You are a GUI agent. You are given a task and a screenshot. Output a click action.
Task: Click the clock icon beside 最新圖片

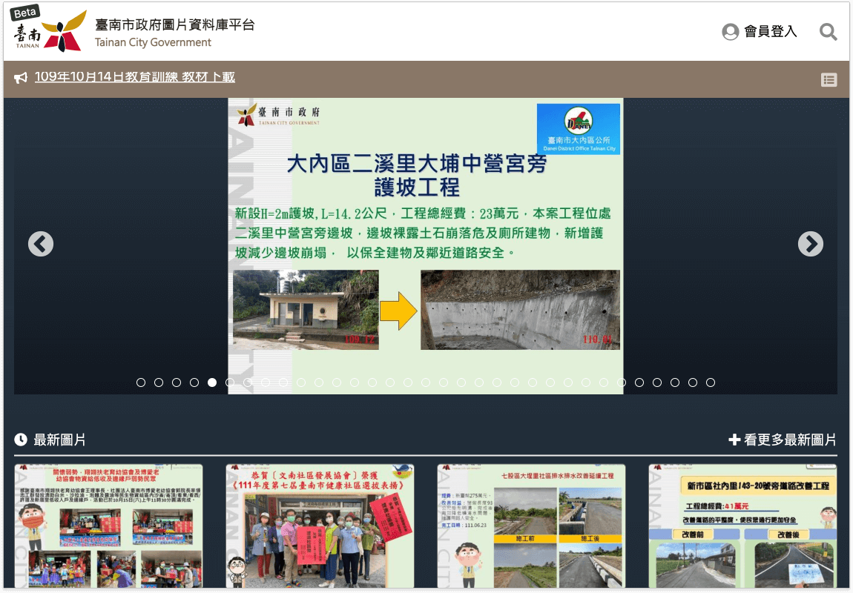[x=21, y=440]
